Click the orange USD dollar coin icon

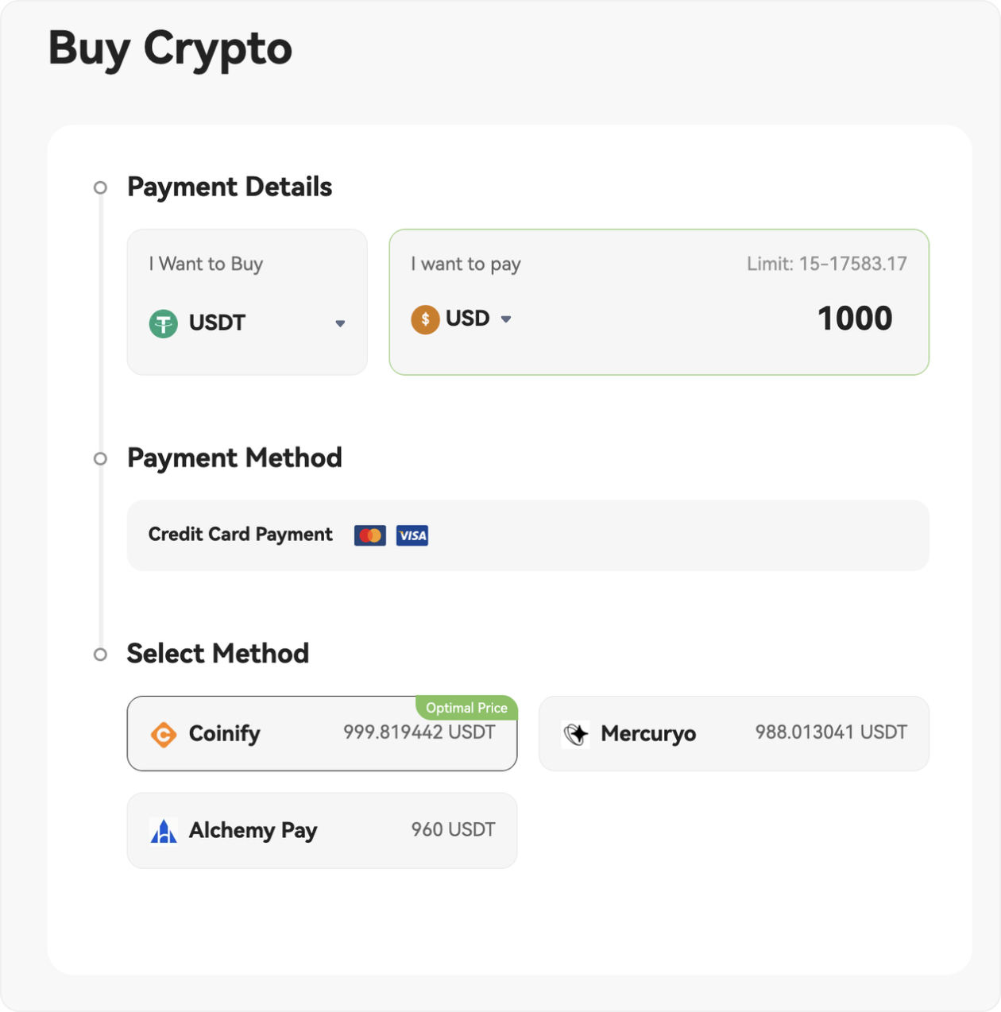tap(425, 319)
